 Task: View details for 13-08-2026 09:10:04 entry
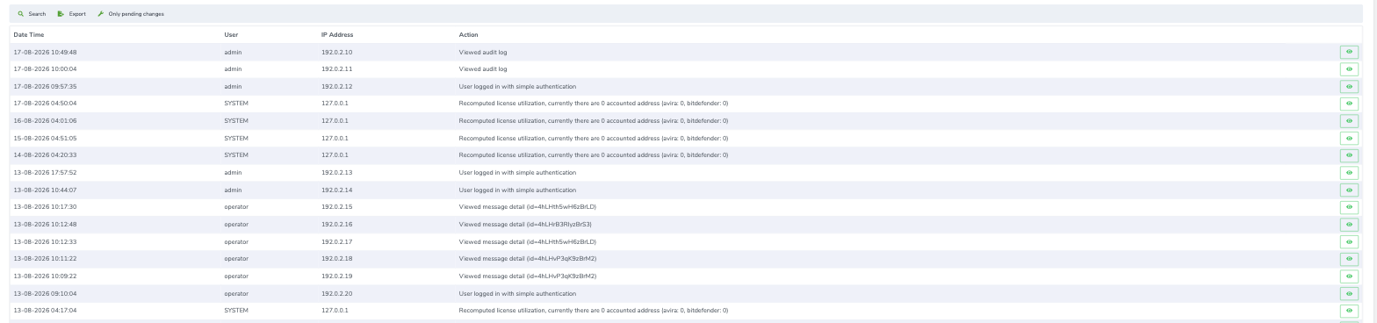coord(1349,294)
